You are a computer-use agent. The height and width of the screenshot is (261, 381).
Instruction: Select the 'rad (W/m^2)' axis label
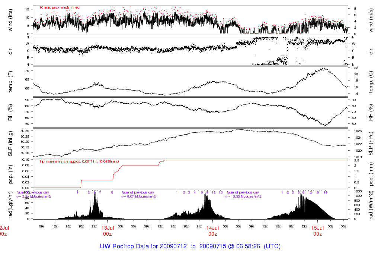click(371, 205)
